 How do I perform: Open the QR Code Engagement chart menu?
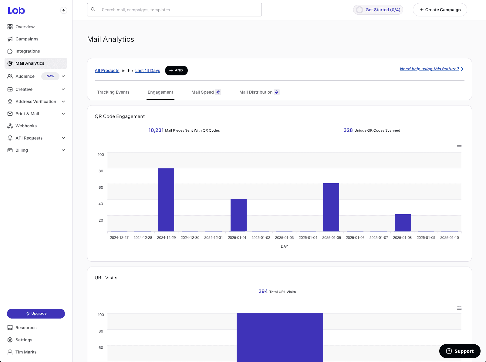pyautogui.click(x=459, y=147)
